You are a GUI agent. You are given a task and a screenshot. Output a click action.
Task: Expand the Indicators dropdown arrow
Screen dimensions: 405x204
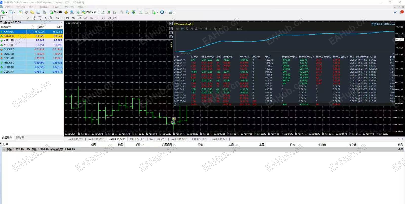[x=157, y=12]
